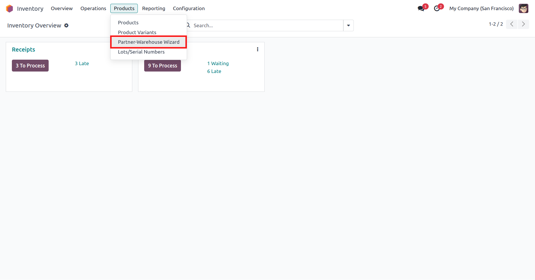Choose Lots/Serial Numbers menu entry
This screenshot has width=535, height=280.
click(x=149, y=52)
